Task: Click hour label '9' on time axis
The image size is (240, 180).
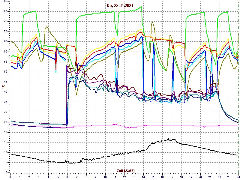Action: 96,177
